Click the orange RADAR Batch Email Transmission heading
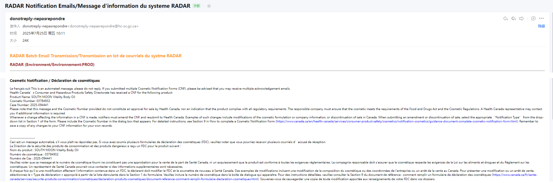553x183 pixels. tap(96, 56)
